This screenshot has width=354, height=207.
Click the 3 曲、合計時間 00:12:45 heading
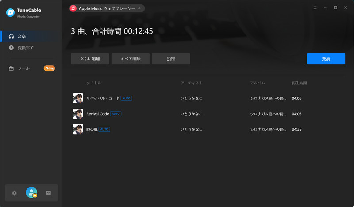[112, 31]
